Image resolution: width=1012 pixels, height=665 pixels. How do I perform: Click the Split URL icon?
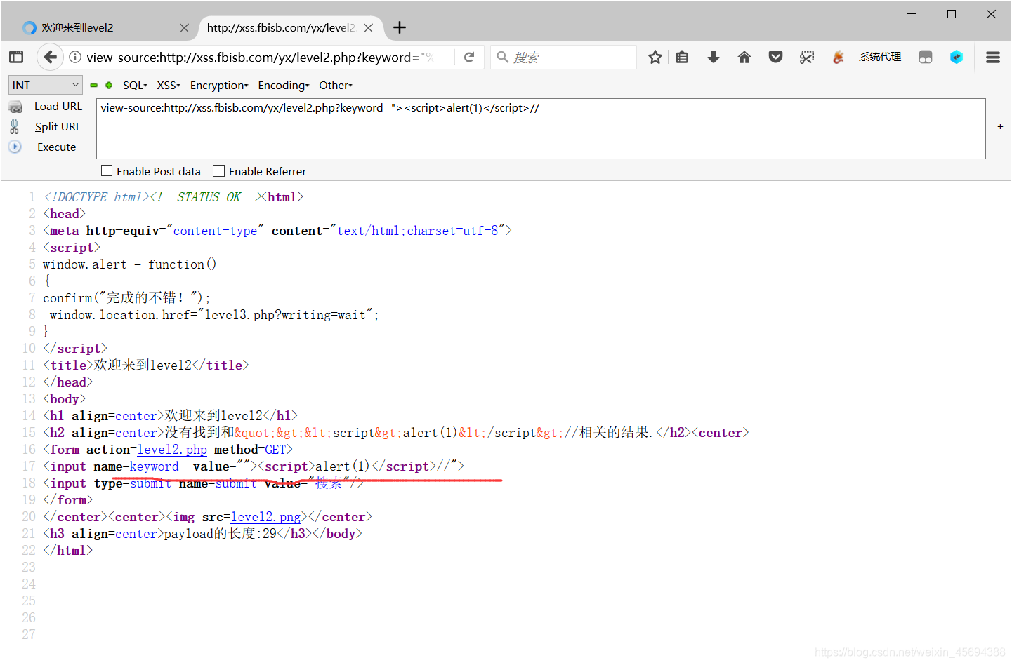point(15,126)
